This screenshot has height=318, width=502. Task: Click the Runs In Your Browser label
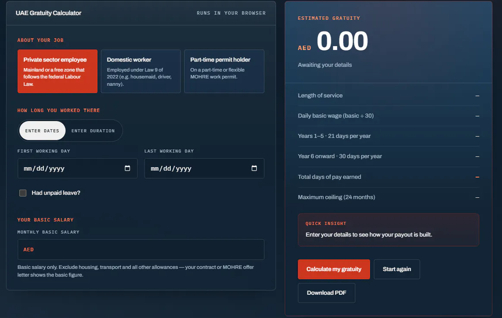coord(231,13)
